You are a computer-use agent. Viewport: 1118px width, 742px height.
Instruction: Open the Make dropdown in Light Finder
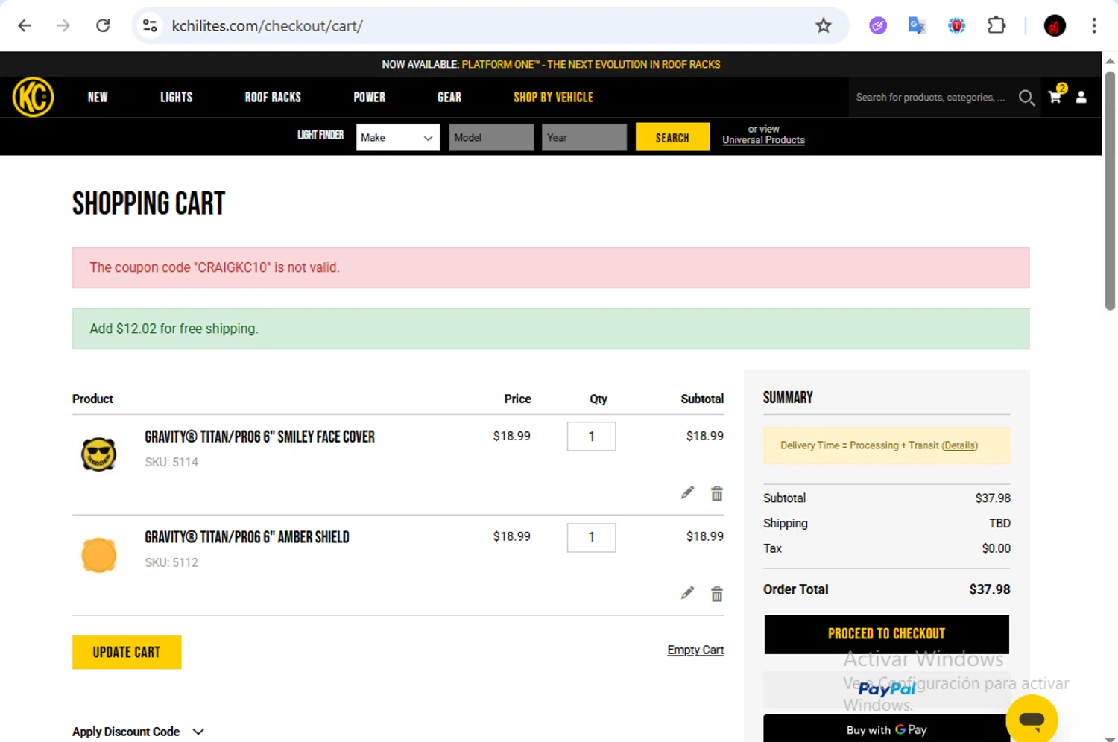click(x=398, y=137)
